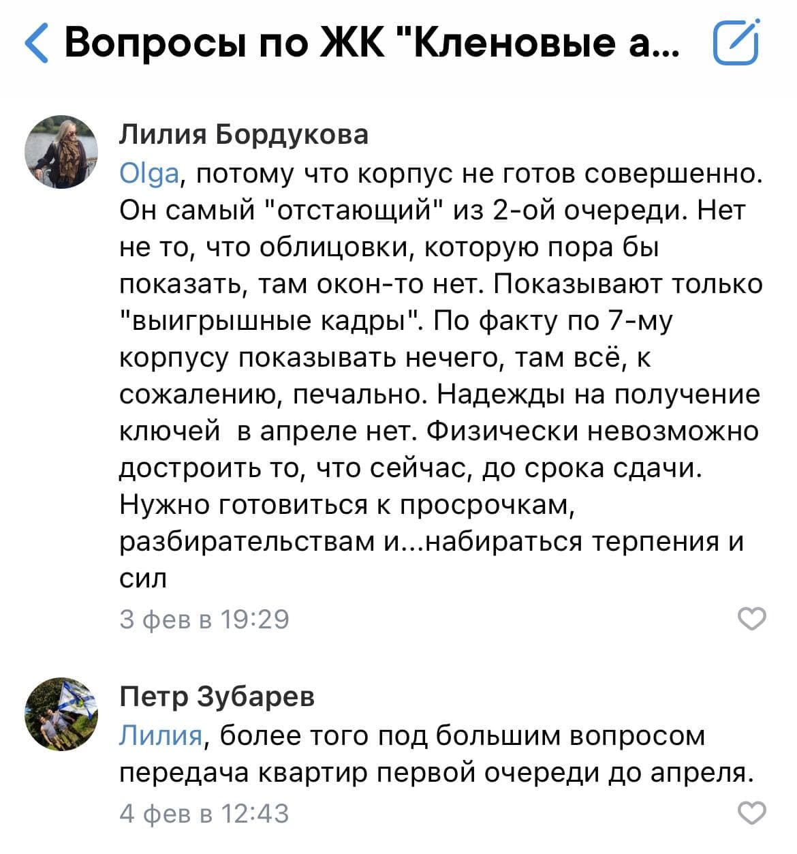The width and height of the screenshot is (797, 854).
Task: Tap the word "разбирательствам" in the comment
Action: (x=247, y=542)
